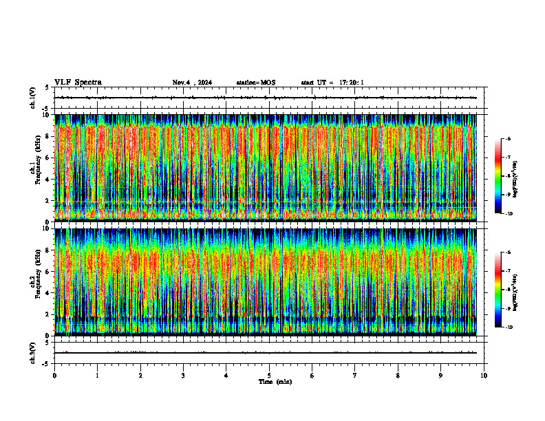Click the "VLF Spectra" plot title
The width and height of the screenshot is (545, 421).
[x=78, y=83]
